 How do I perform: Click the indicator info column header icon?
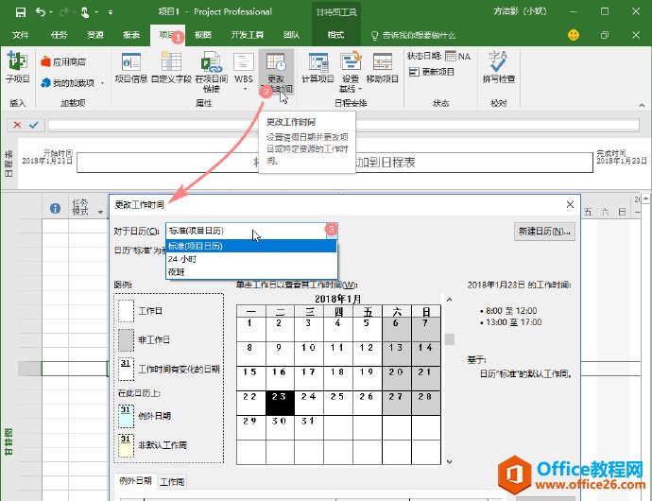(x=55, y=208)
